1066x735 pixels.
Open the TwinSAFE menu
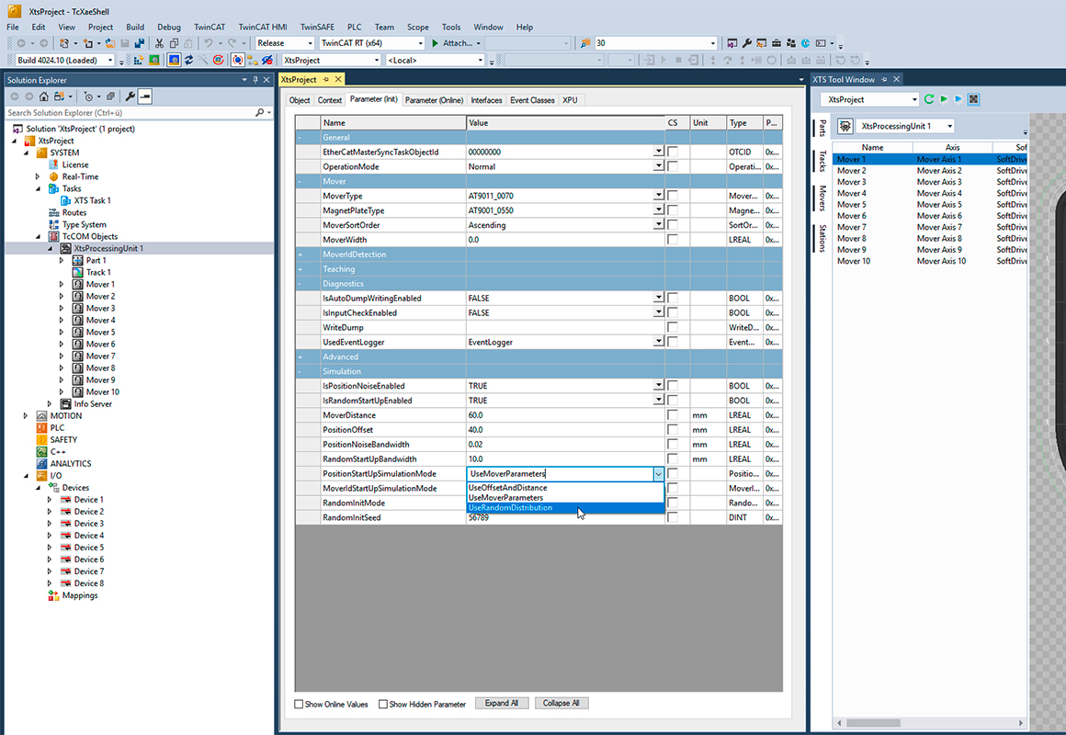pyautogui.click(x=316, y=27)
